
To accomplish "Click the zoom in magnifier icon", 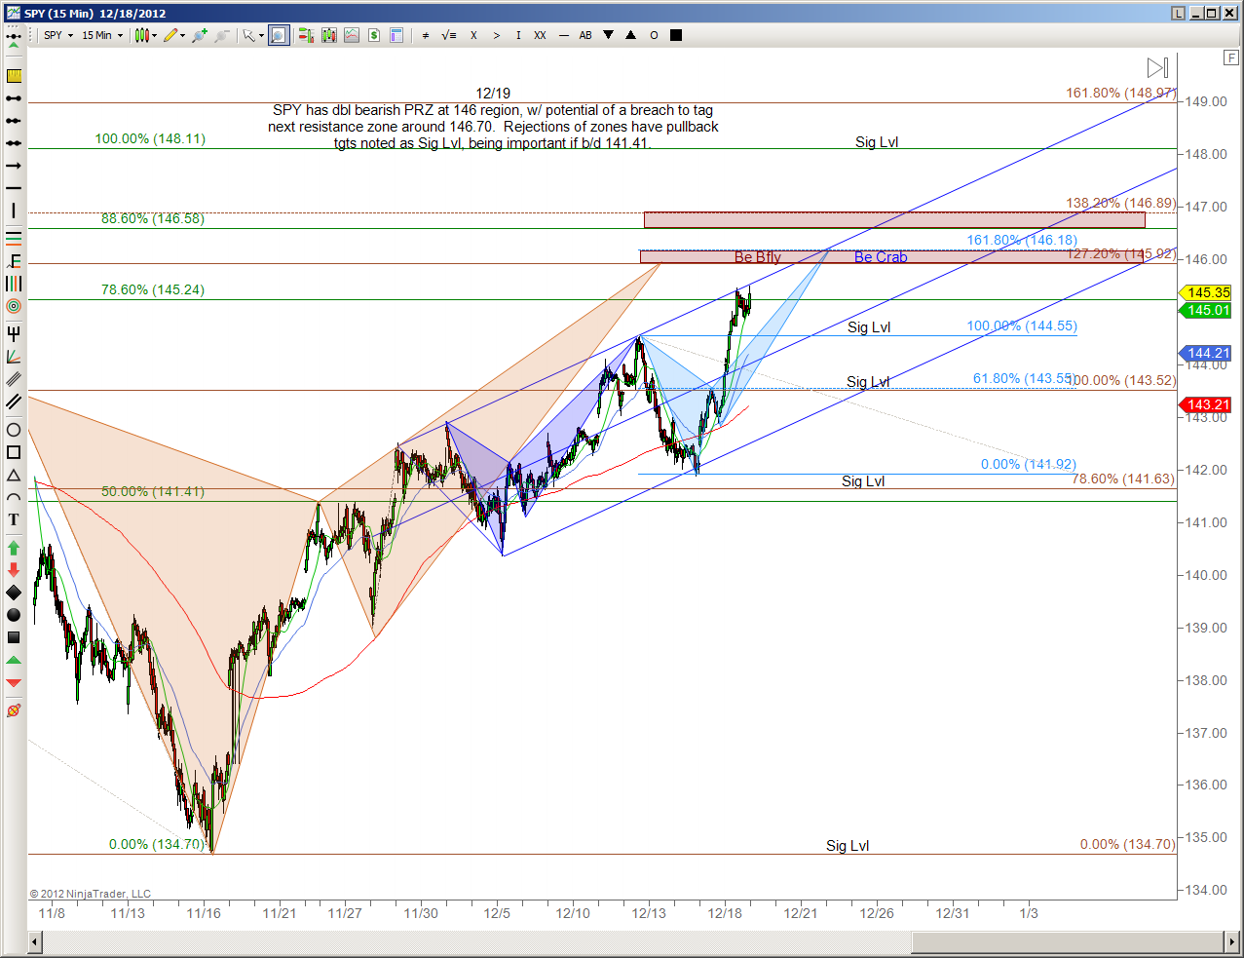I will tap(200, 35).
